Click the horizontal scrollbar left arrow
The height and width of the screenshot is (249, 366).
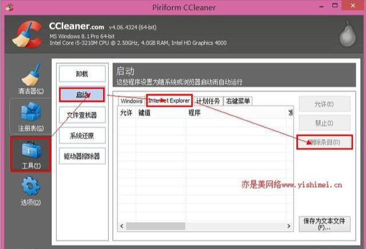(122, 226)
